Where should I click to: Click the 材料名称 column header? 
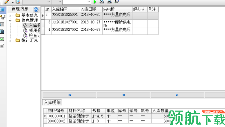[x=80, y=111]
